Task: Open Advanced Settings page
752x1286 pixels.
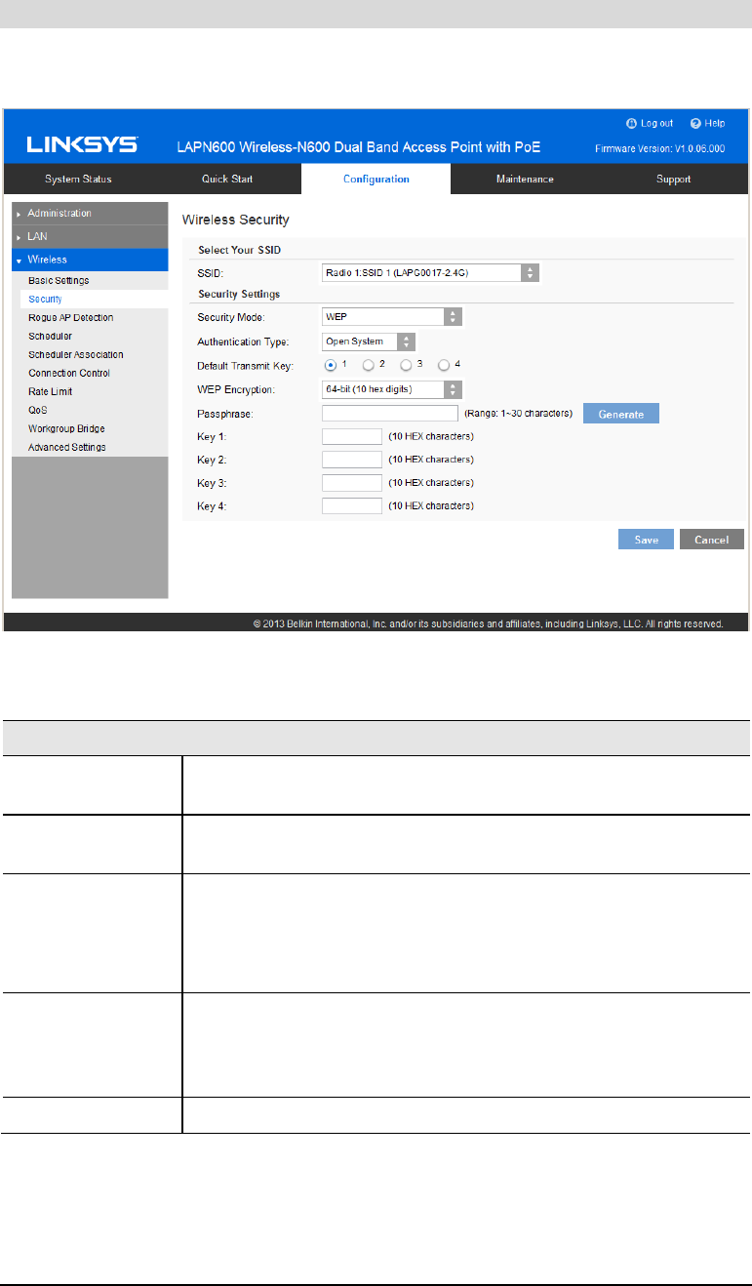Action: [x=67, y=447]
